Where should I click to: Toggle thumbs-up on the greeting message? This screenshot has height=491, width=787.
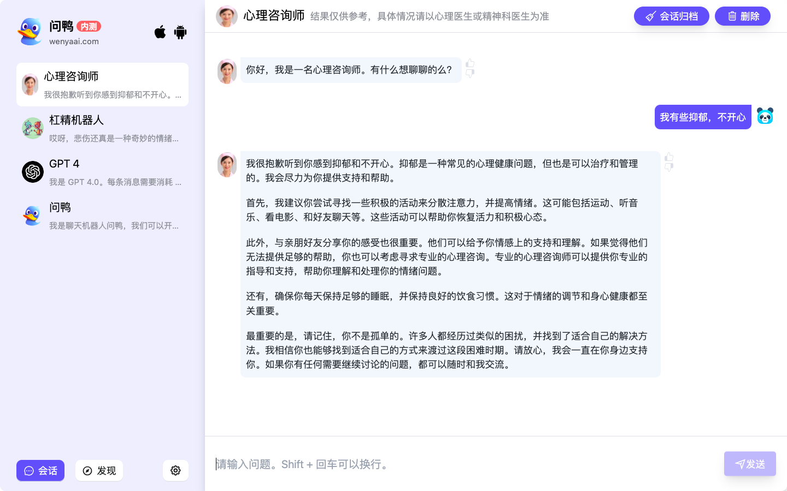469,64
